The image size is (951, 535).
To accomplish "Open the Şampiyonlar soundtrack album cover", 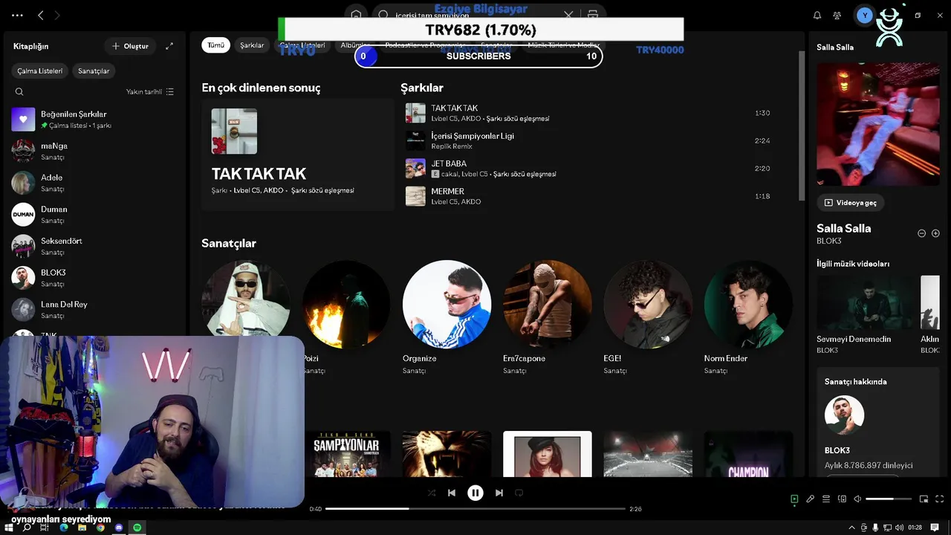I will point(346,454).
